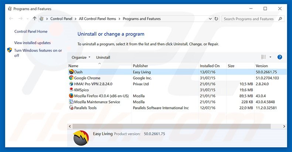This screenshot has width=292, height=152.
Task: Click the 11.2.0.32581 version cell
Action: tap(266, 108)
